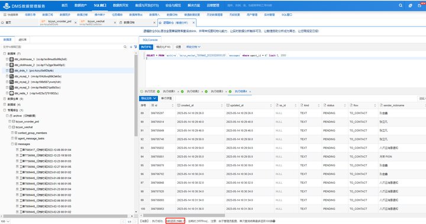Switch to the bzyun_wxorder_prd tab
The image size is (426, 224).
pos(57,22)
